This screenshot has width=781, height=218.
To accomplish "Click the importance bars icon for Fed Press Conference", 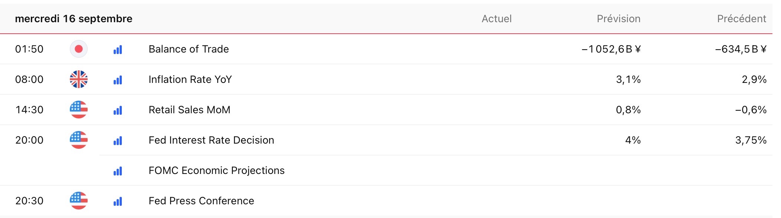I will (118, 201).
